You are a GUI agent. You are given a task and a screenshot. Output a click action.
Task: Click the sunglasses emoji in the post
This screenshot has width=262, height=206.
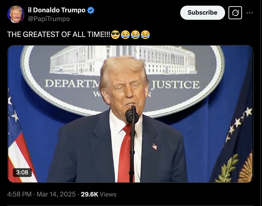[x=115, y=34]
